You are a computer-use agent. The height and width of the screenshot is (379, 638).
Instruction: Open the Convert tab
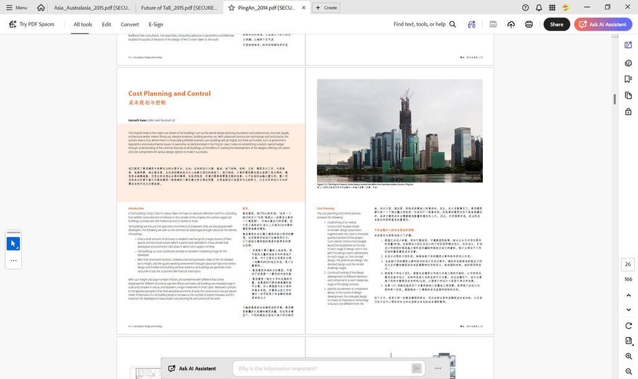pyautogui.click(x=130, y=24)
